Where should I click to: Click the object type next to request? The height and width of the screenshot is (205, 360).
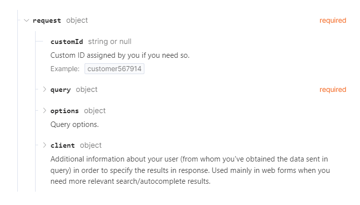click(x=77, y=20)
